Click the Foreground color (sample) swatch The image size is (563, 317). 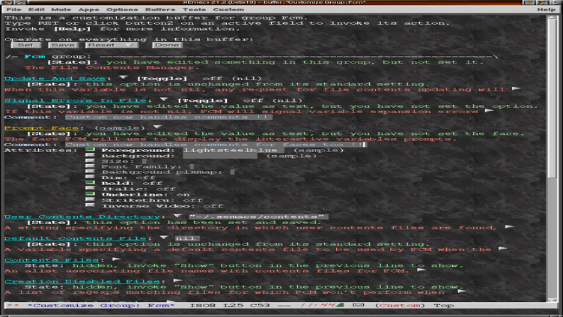pyautogui.click(x=318, y=150)
